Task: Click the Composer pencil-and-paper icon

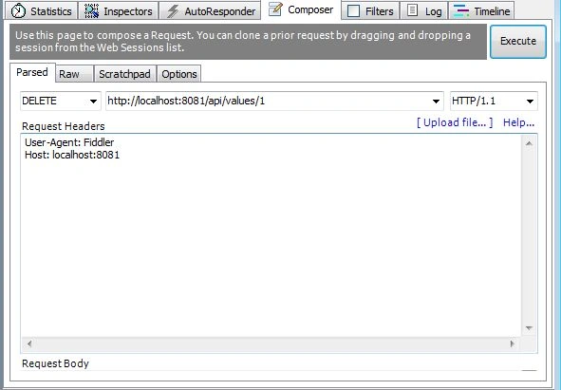Action: point(275,9)
